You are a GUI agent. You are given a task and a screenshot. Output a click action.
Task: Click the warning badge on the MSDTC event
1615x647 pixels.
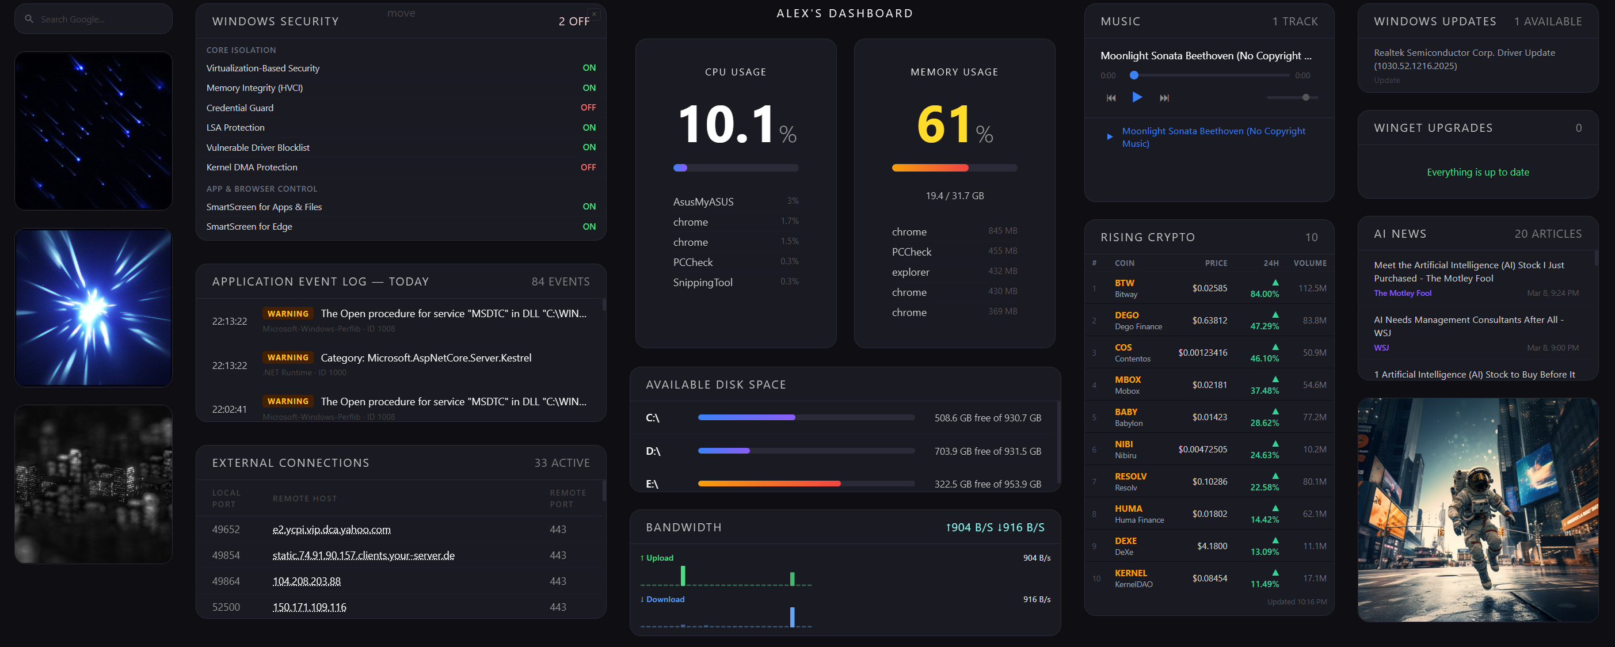(x=288, y=314)
